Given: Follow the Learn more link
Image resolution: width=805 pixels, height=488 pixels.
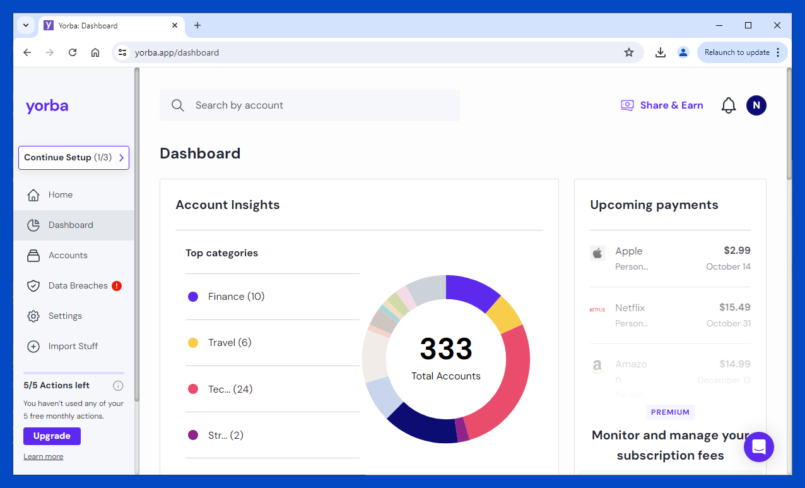Looking at the screenshot, I should 44,456.
